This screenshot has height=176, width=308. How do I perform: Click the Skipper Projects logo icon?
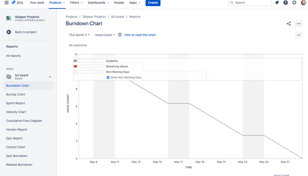(9, 18)
